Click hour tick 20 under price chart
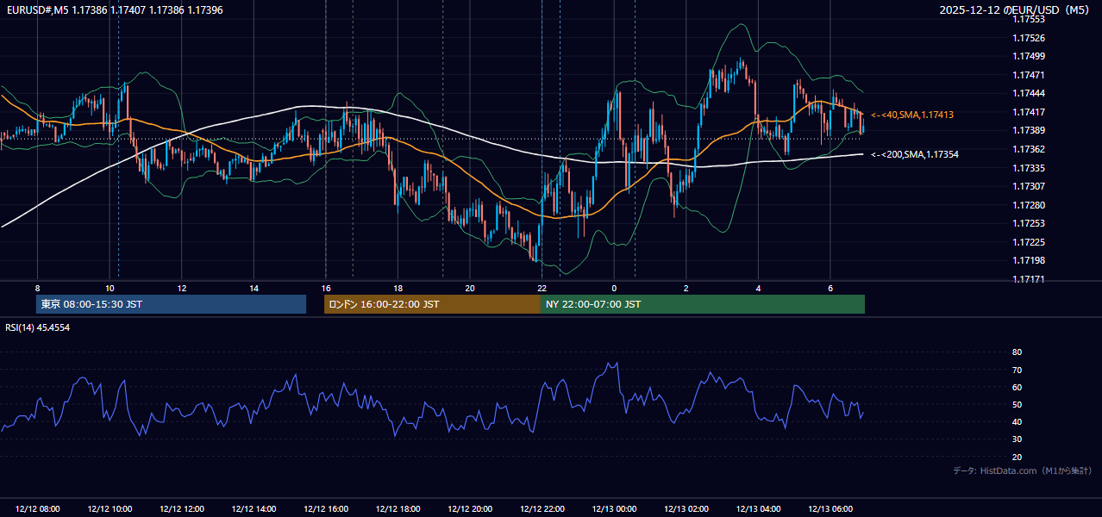 470,288
